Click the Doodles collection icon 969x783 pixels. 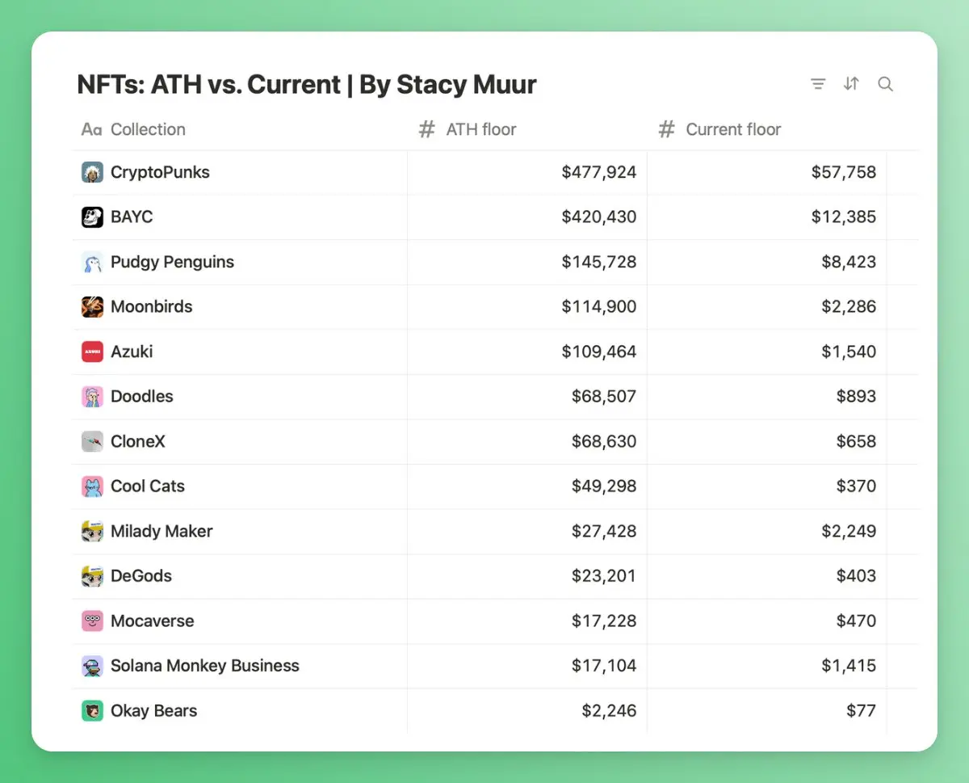[x=92, y=396]
